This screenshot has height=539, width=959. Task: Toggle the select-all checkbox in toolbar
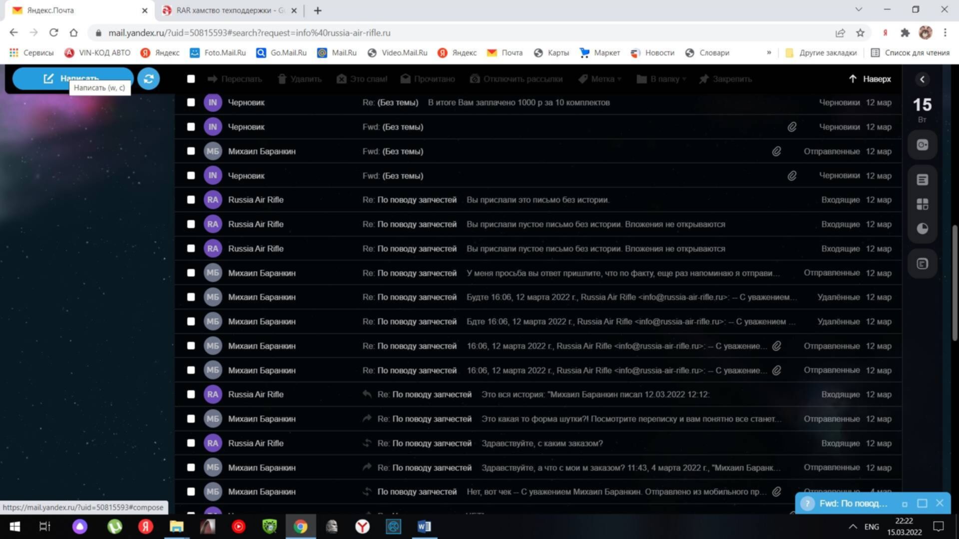point(191,79)
